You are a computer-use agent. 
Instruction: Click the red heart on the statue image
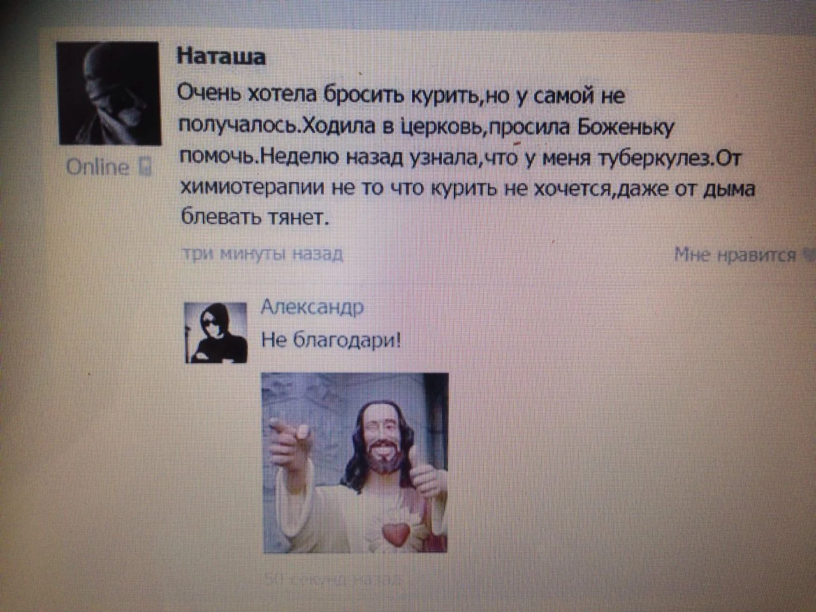tap(394, 534)
